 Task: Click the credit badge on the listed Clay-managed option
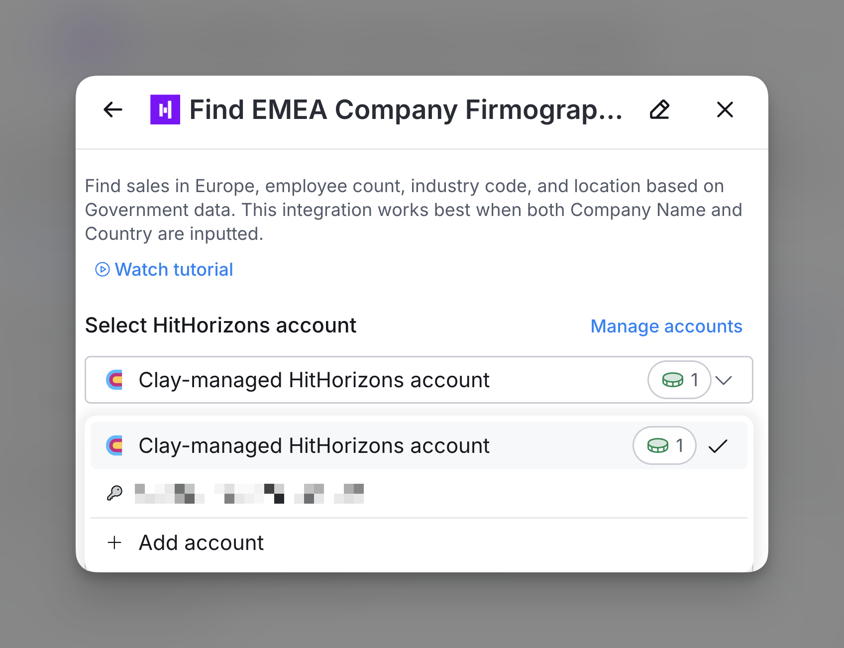[664, 445]
